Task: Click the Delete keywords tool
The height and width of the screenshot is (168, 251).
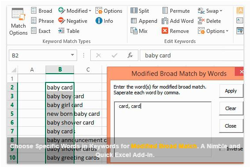Action: 209,21
